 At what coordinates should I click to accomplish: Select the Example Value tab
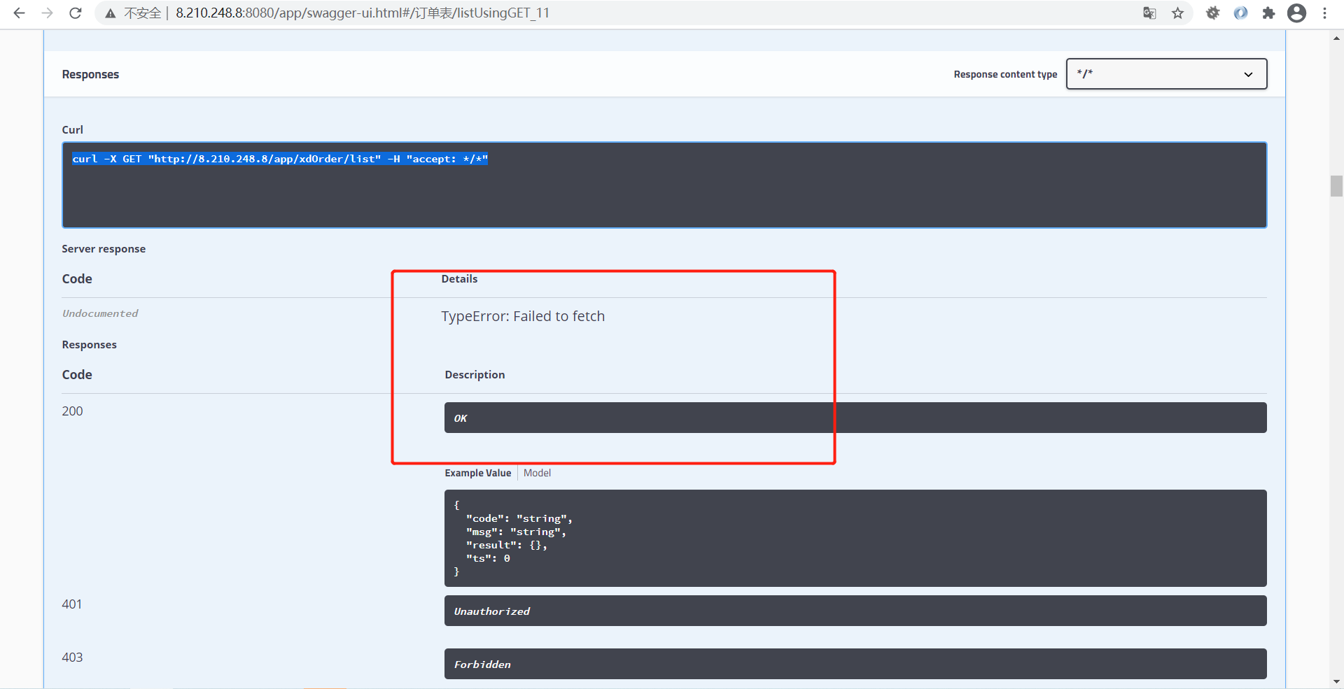[477, 473]
